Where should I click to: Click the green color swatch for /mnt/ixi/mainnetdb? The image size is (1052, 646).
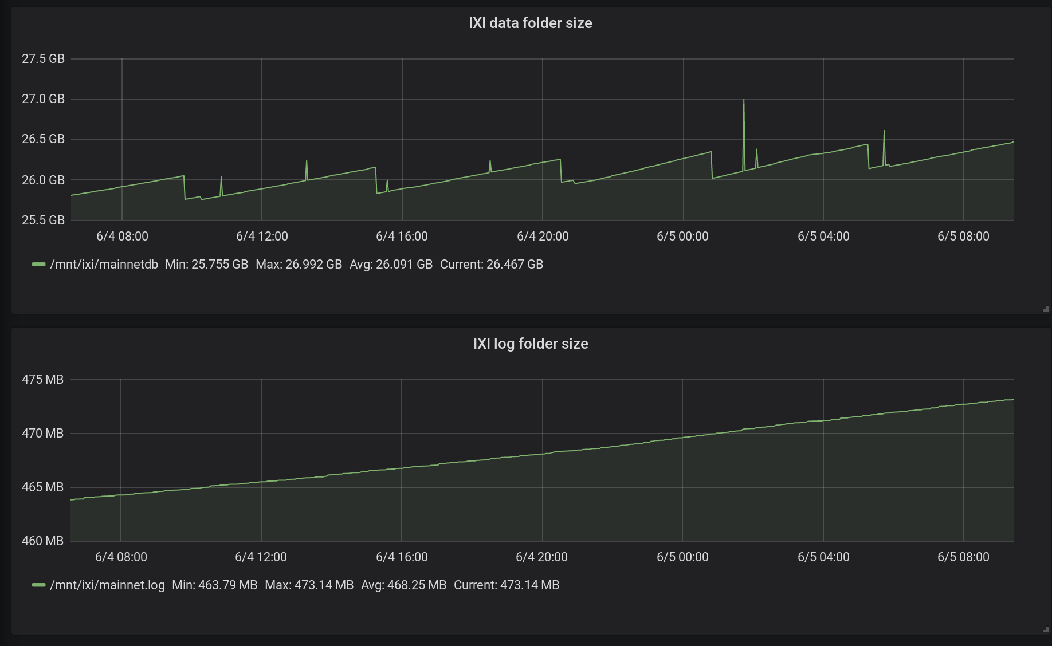[x=38, y=265]
